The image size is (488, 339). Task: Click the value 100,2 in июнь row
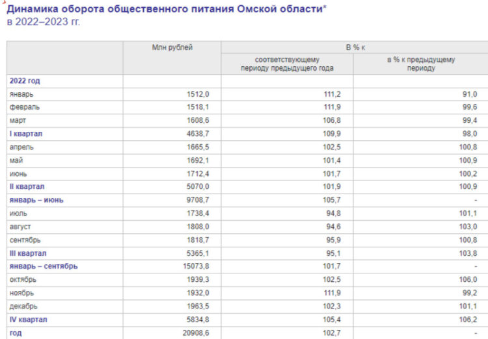coord(468,174)
